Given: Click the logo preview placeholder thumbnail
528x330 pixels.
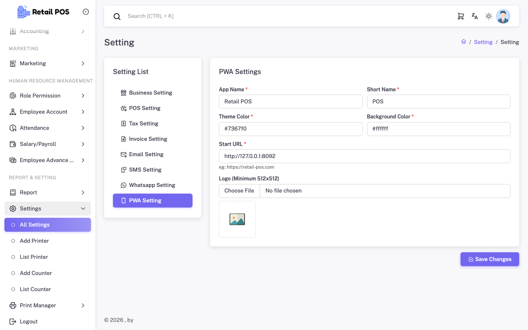Looking at the screenshot, I should pos(237,219).
